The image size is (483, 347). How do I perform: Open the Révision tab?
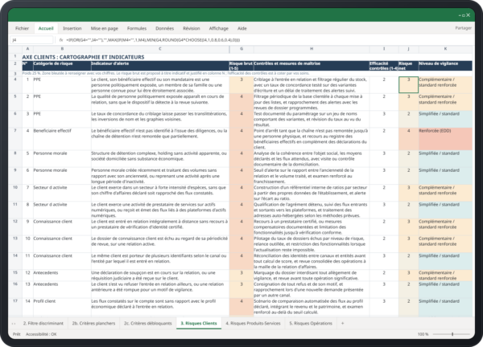[192, 28]
